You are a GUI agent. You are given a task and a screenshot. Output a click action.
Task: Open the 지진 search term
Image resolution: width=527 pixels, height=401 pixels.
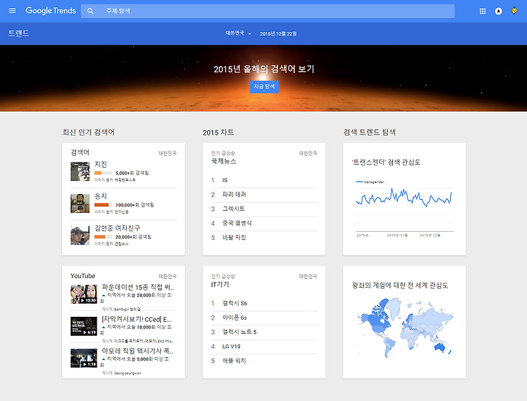point(101,164)
